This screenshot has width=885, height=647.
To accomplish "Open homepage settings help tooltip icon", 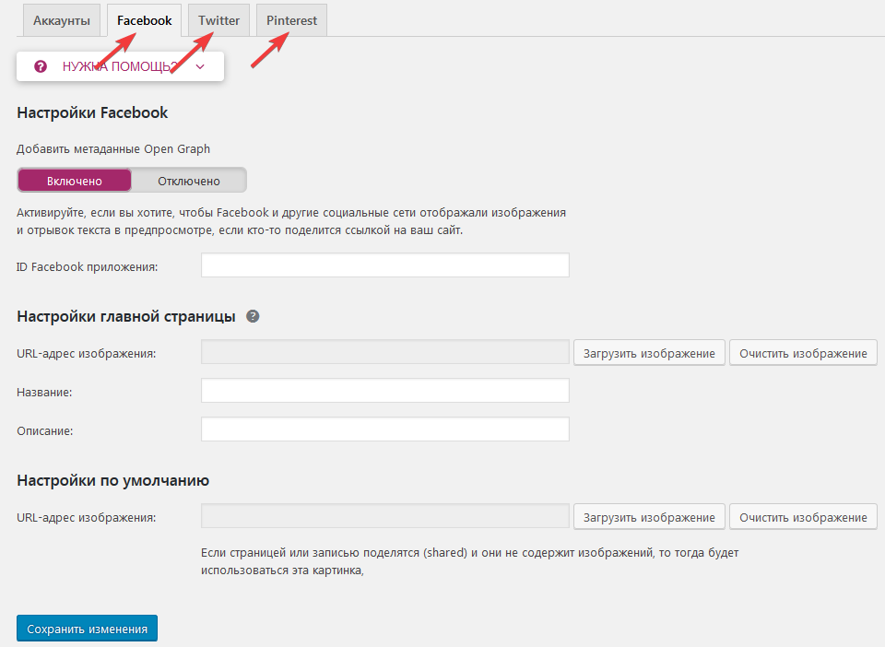I will pyautogui.click(x=253, y=316).
